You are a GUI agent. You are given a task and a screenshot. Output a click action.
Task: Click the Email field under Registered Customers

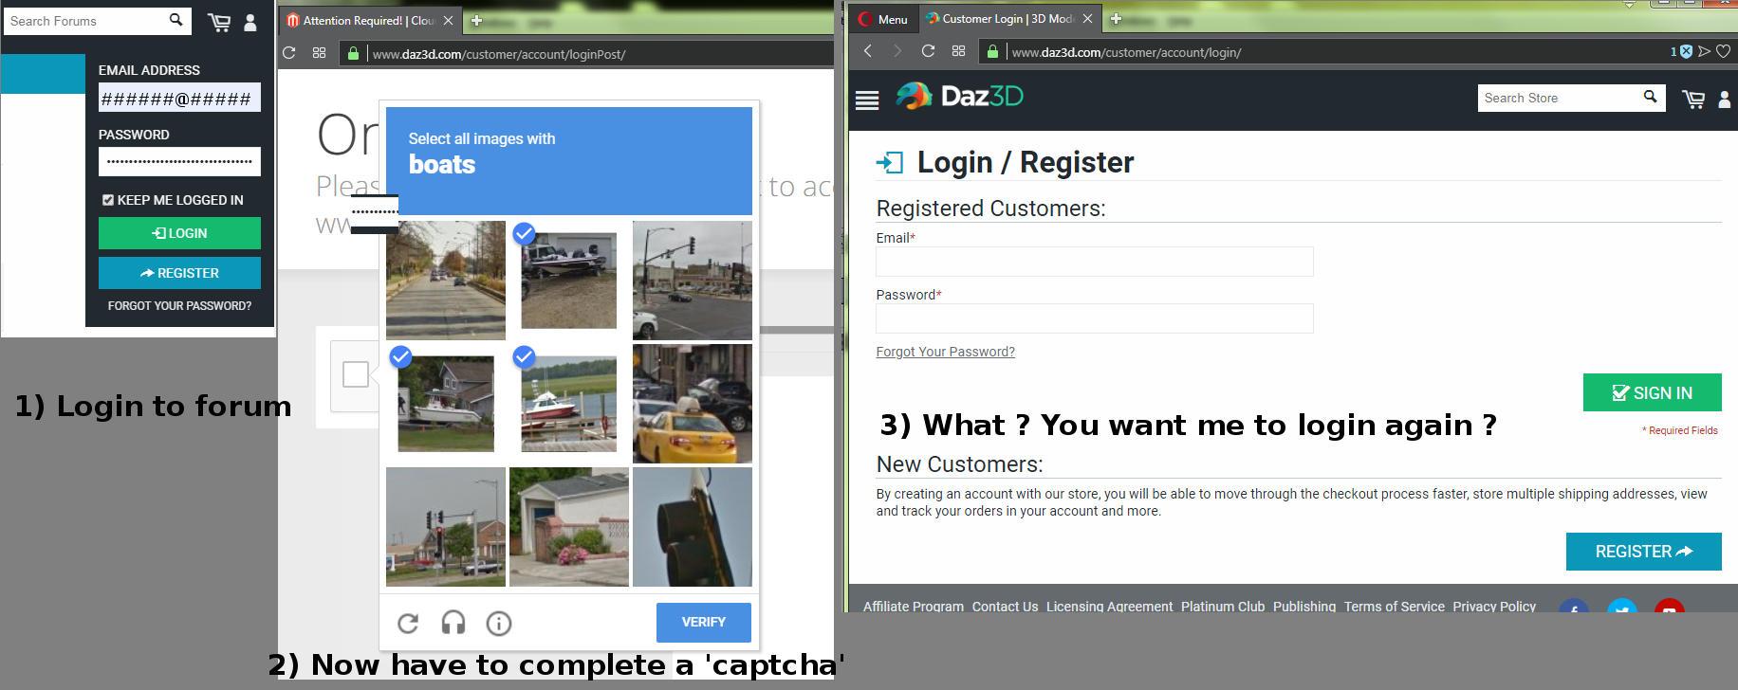coord(1095,262)
